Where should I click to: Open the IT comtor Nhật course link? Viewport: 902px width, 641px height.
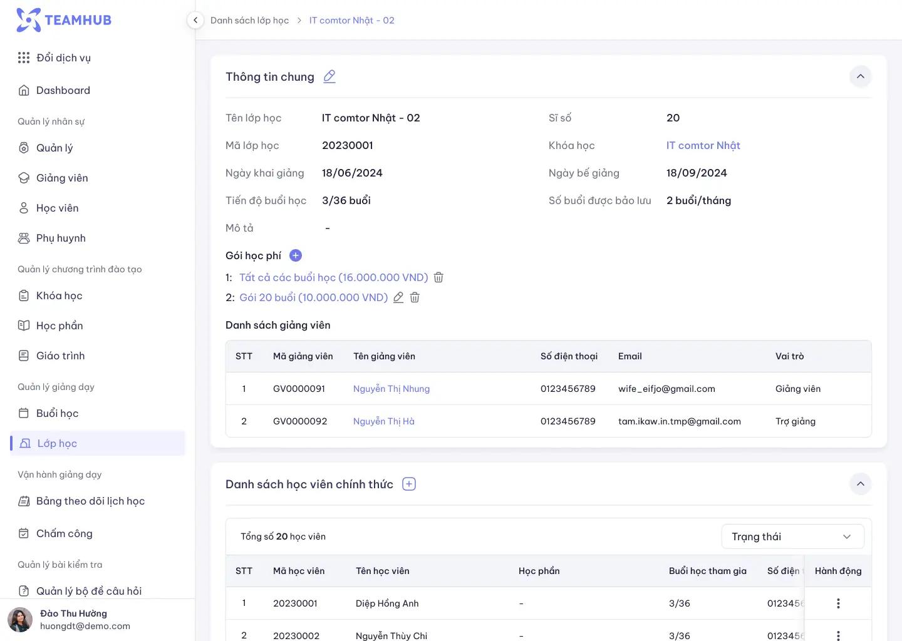(703, 145)
